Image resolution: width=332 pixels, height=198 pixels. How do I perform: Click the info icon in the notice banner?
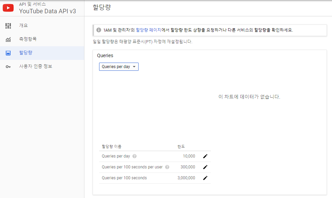(x=99, y=30)
